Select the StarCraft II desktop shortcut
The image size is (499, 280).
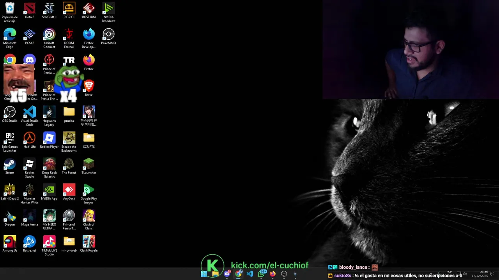[49, 11]
